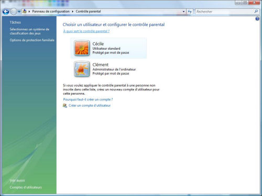Open the address bar history dropdown
262x196 pixels.
[183, 11]
